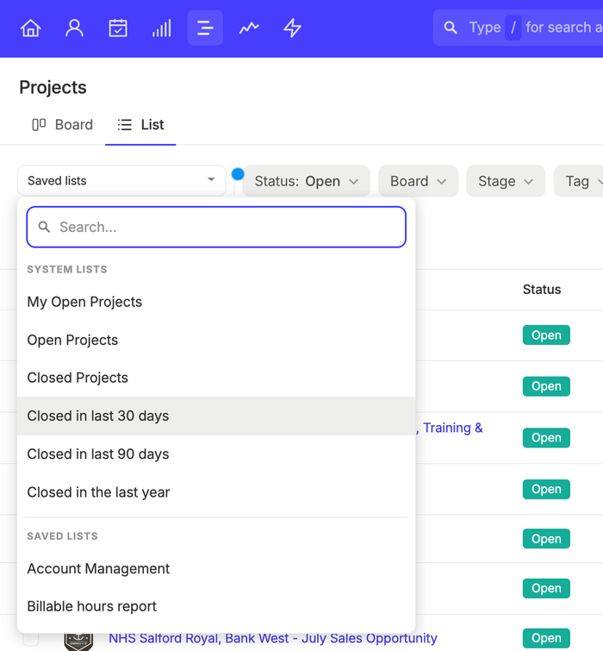
Task: Click the NHS Salford Royal organisation logo
Action: [x=78, y=642]
